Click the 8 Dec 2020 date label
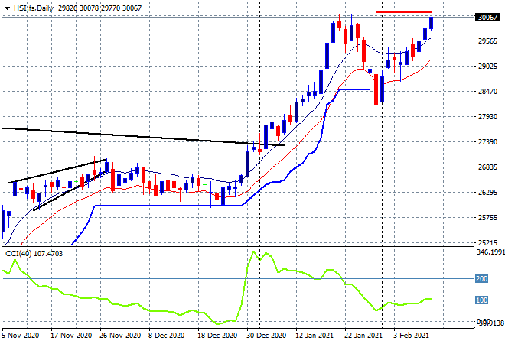 click(x=166, y=336)
